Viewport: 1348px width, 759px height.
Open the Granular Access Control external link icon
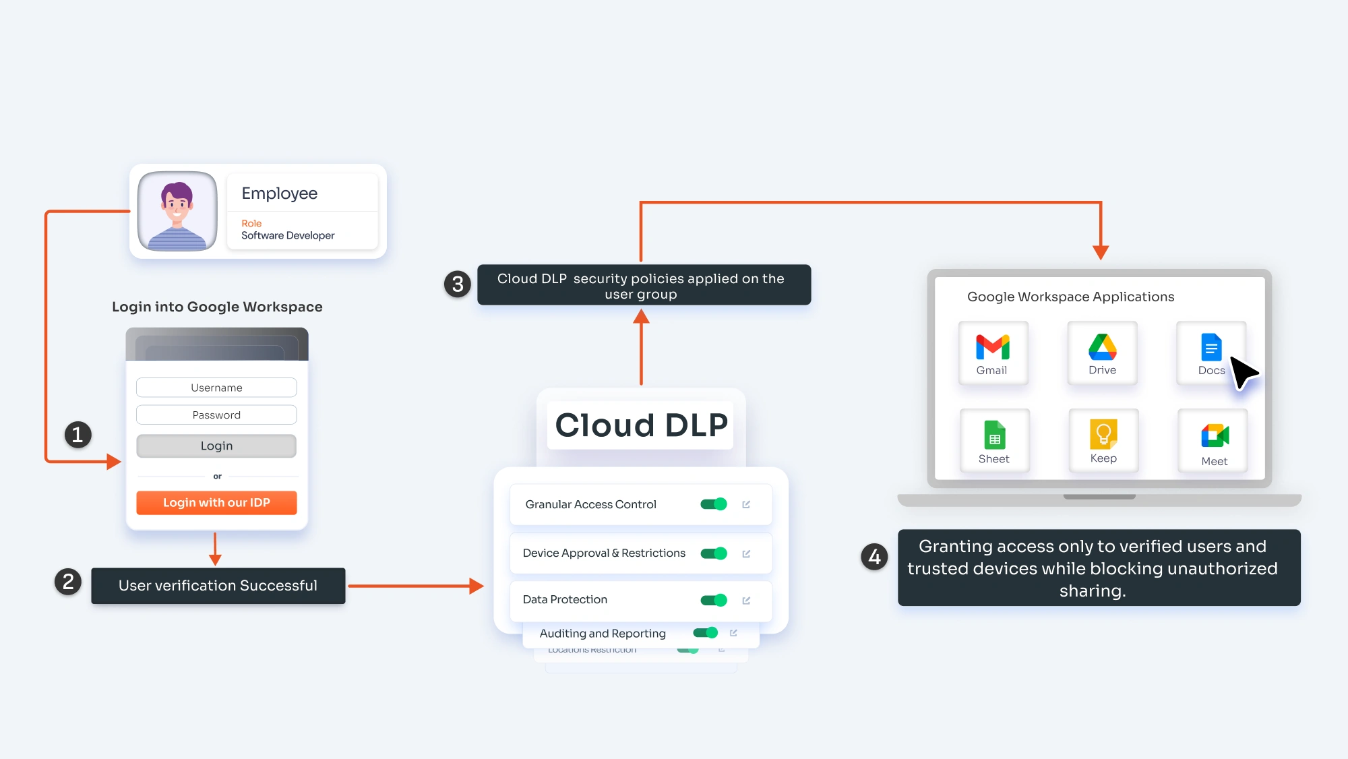747,504
